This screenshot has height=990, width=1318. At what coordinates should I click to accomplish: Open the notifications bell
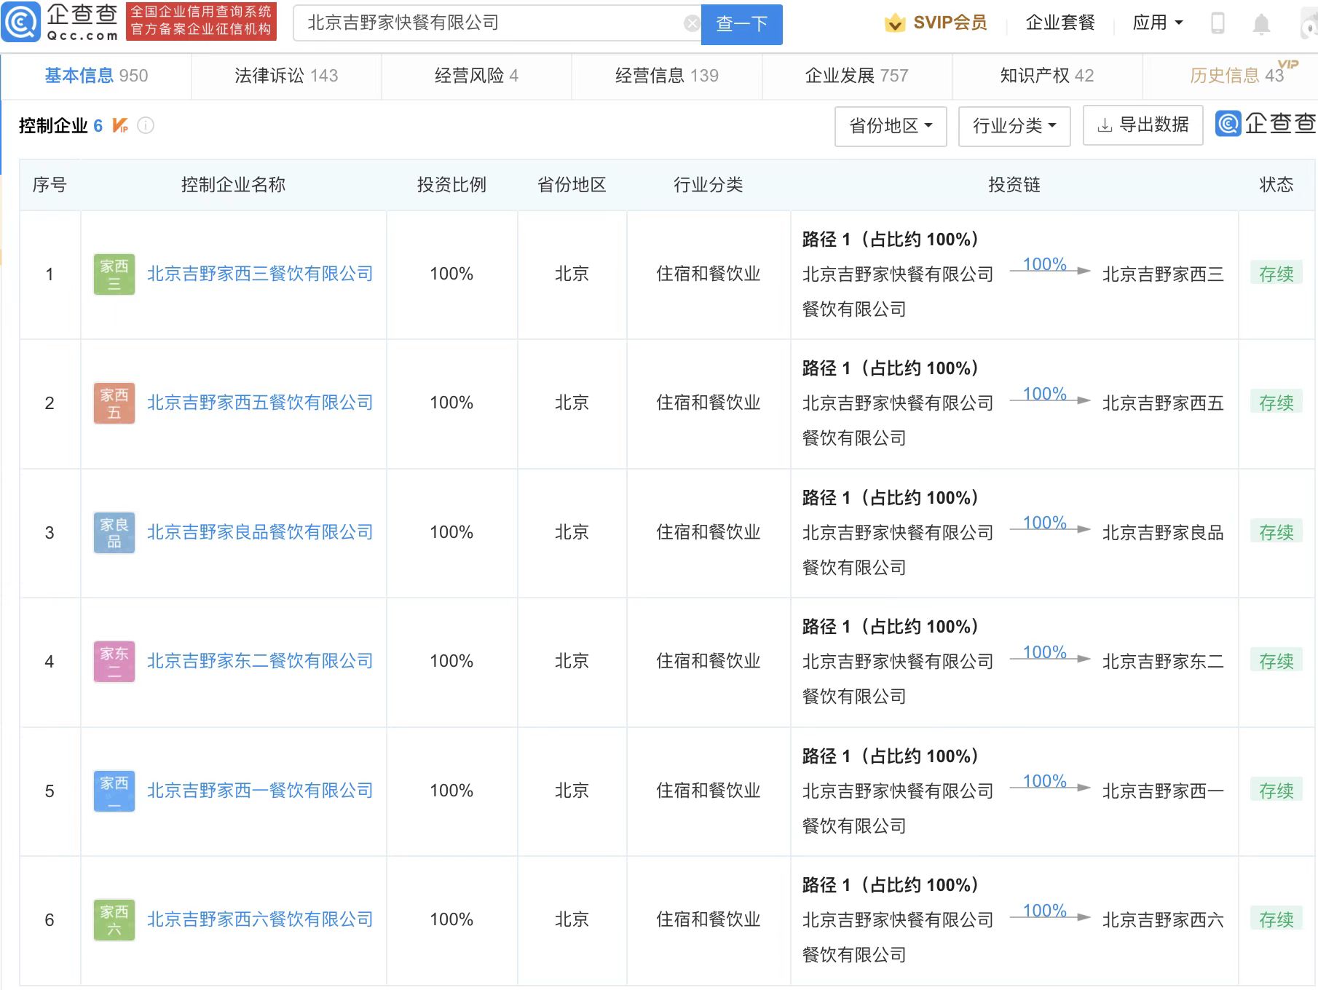click(x=1261, y=24)
